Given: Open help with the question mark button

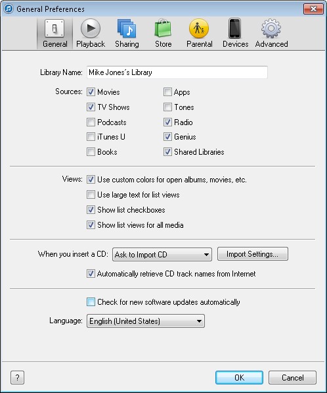Looking at the screenshot, I should pos(17,377).
